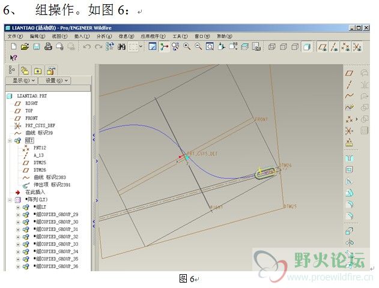Toggle datum axes display
The image size is (379, 288).
point(335,47)
